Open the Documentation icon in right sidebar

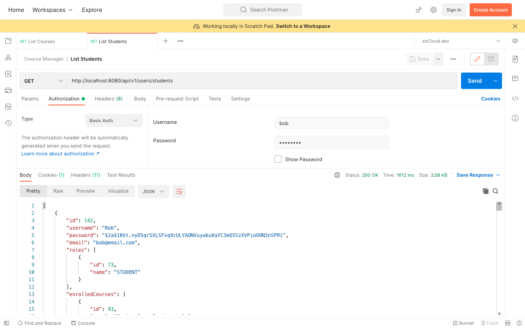pyautogui.click(x=515, y=59)
